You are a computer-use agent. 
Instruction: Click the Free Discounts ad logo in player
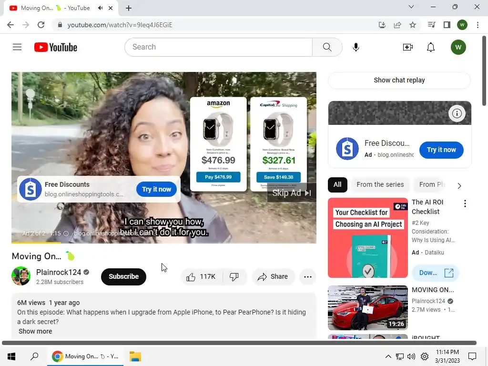point(30,189)
